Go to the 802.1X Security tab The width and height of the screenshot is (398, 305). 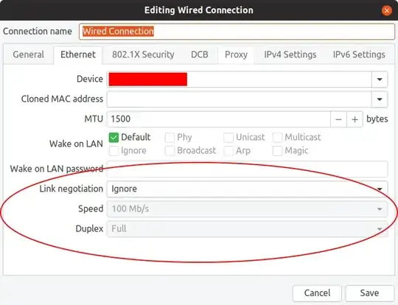(x=143, y=55)
